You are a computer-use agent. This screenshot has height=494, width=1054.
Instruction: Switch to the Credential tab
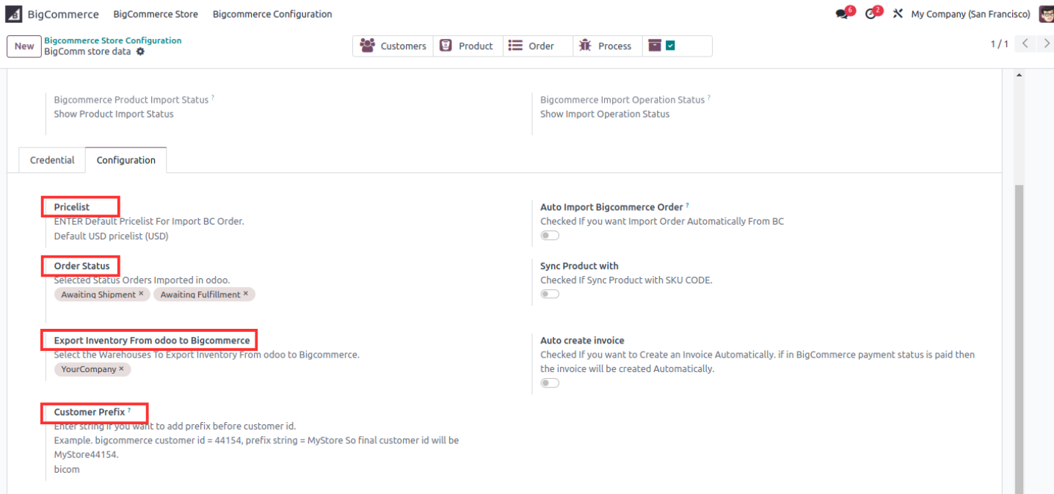(52, 160)
